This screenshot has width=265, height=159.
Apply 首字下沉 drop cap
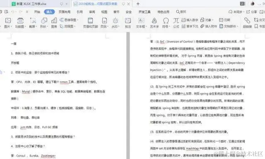coord(190,26)
